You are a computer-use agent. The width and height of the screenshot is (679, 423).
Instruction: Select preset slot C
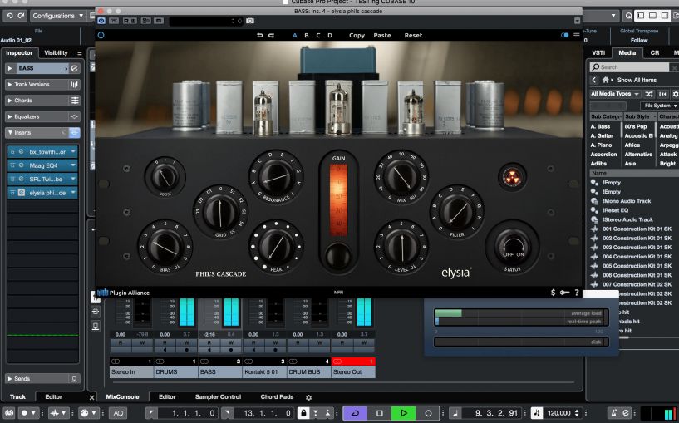(x=318, y=36)
